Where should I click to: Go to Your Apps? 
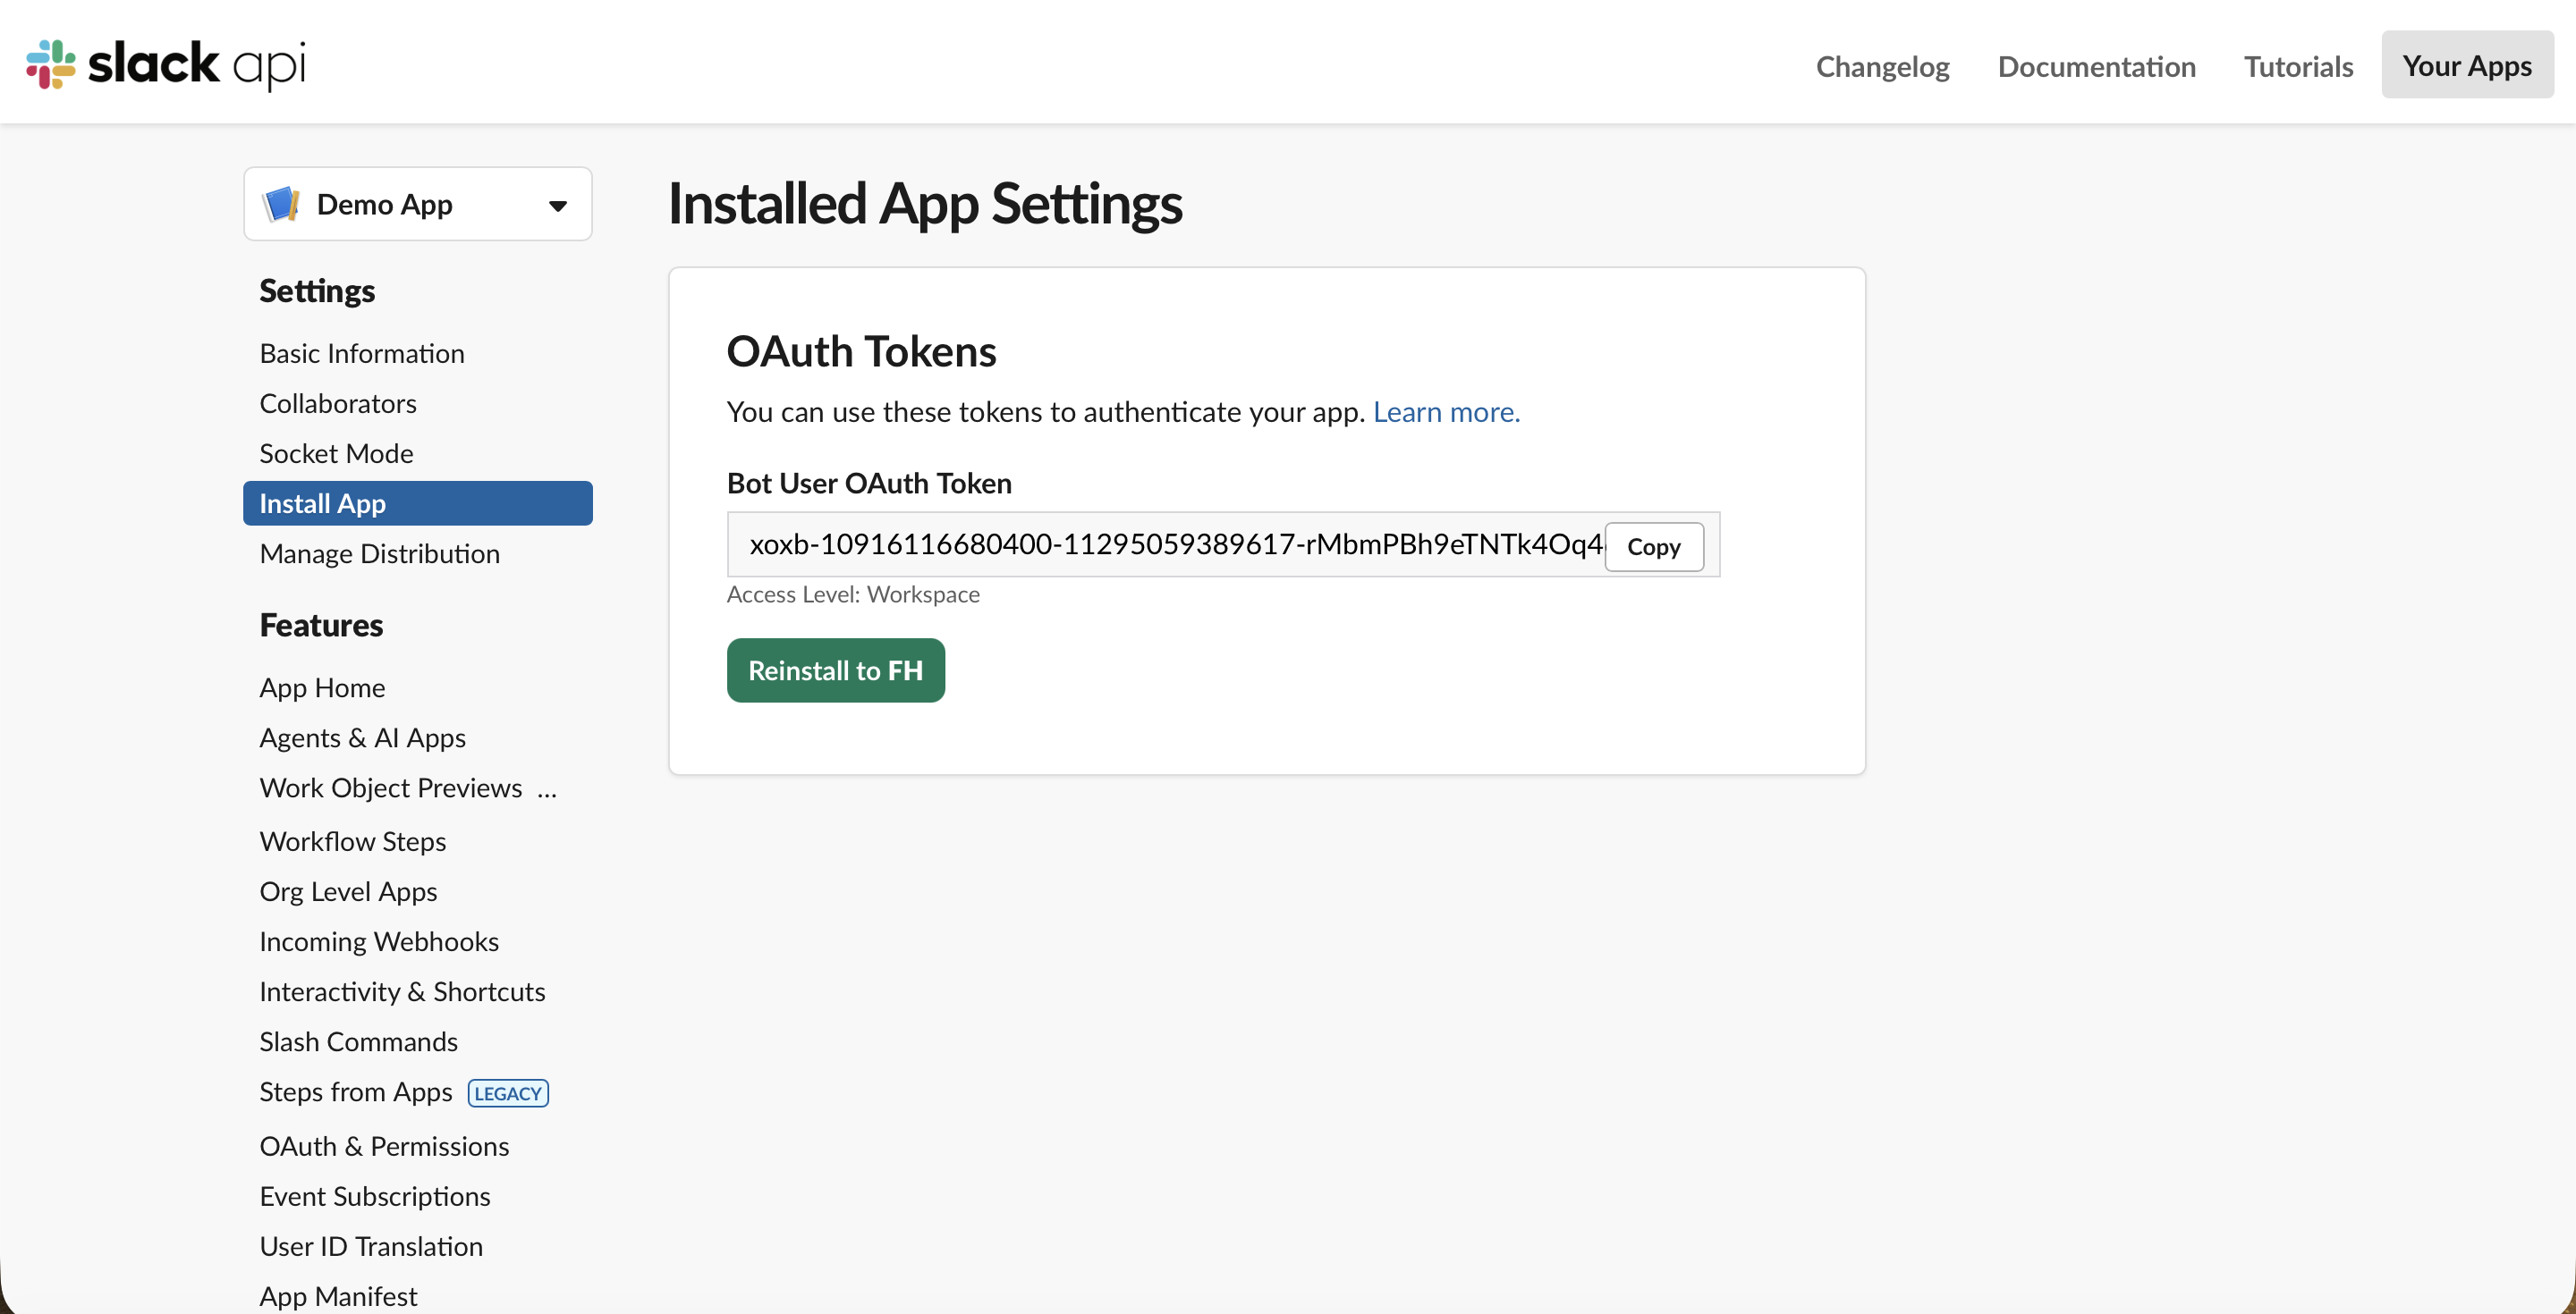[x=2467, y=65]
